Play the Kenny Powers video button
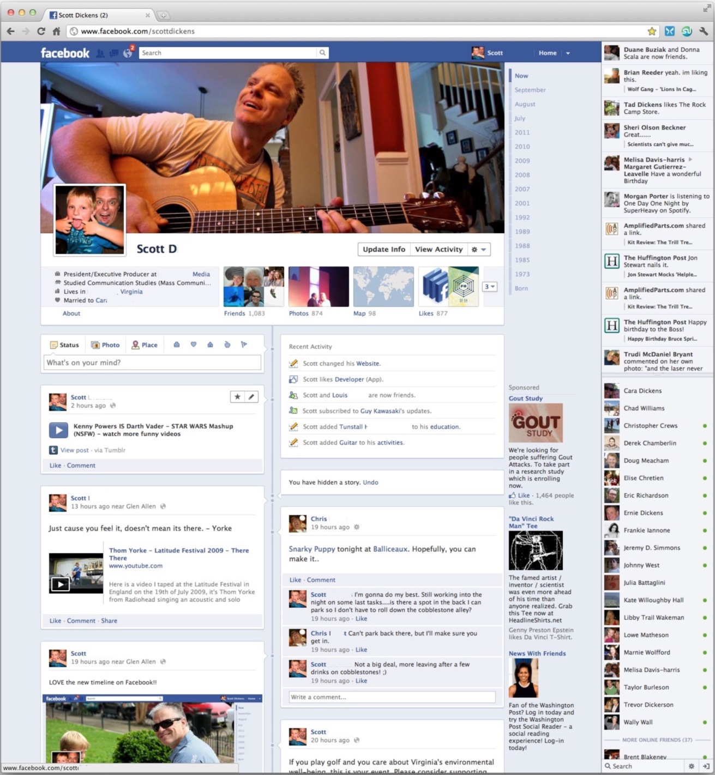715x775 pixels. coord(58,430)
